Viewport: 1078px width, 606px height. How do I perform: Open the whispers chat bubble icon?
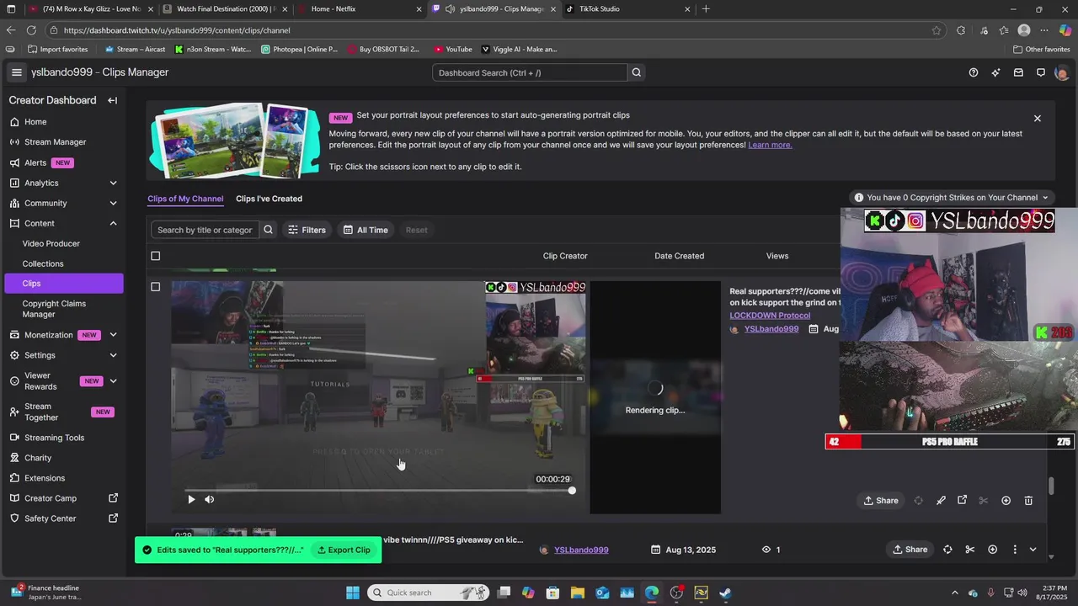(1041, 72)
